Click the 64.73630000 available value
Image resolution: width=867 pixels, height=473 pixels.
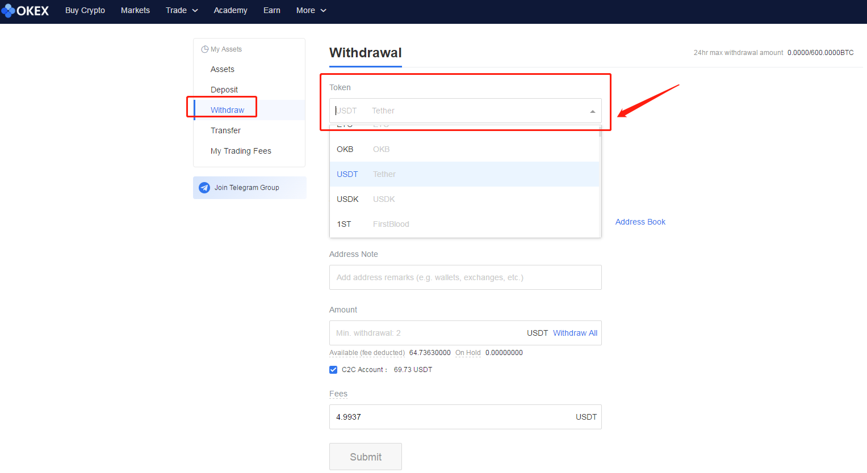[430, 353]
